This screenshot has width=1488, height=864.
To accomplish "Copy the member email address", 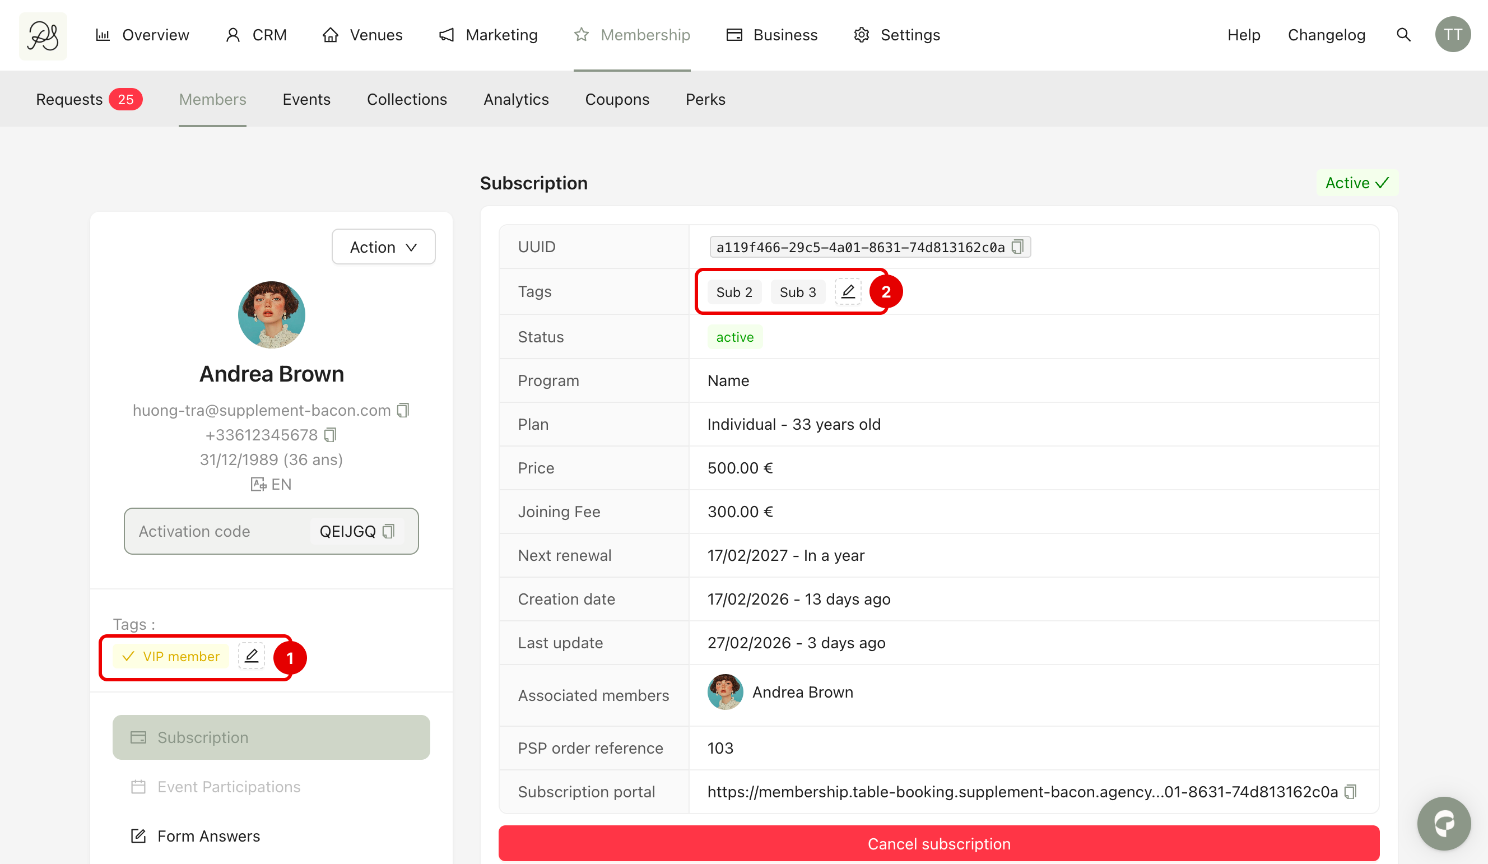I will click(403, 410).
